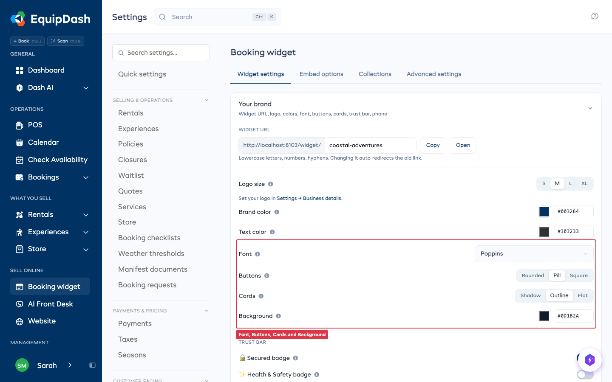This screenshot has height=382, width=612.
Task: Expand the Dash AI sidebar menu
Action: (x=86, y=88)
